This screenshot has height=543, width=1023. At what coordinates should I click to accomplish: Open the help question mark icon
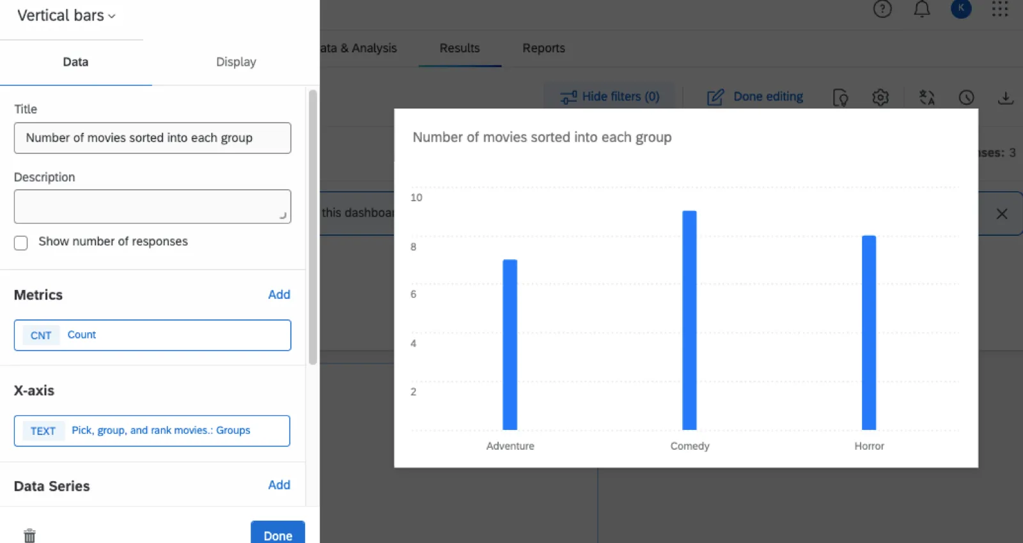coord(882,9)
